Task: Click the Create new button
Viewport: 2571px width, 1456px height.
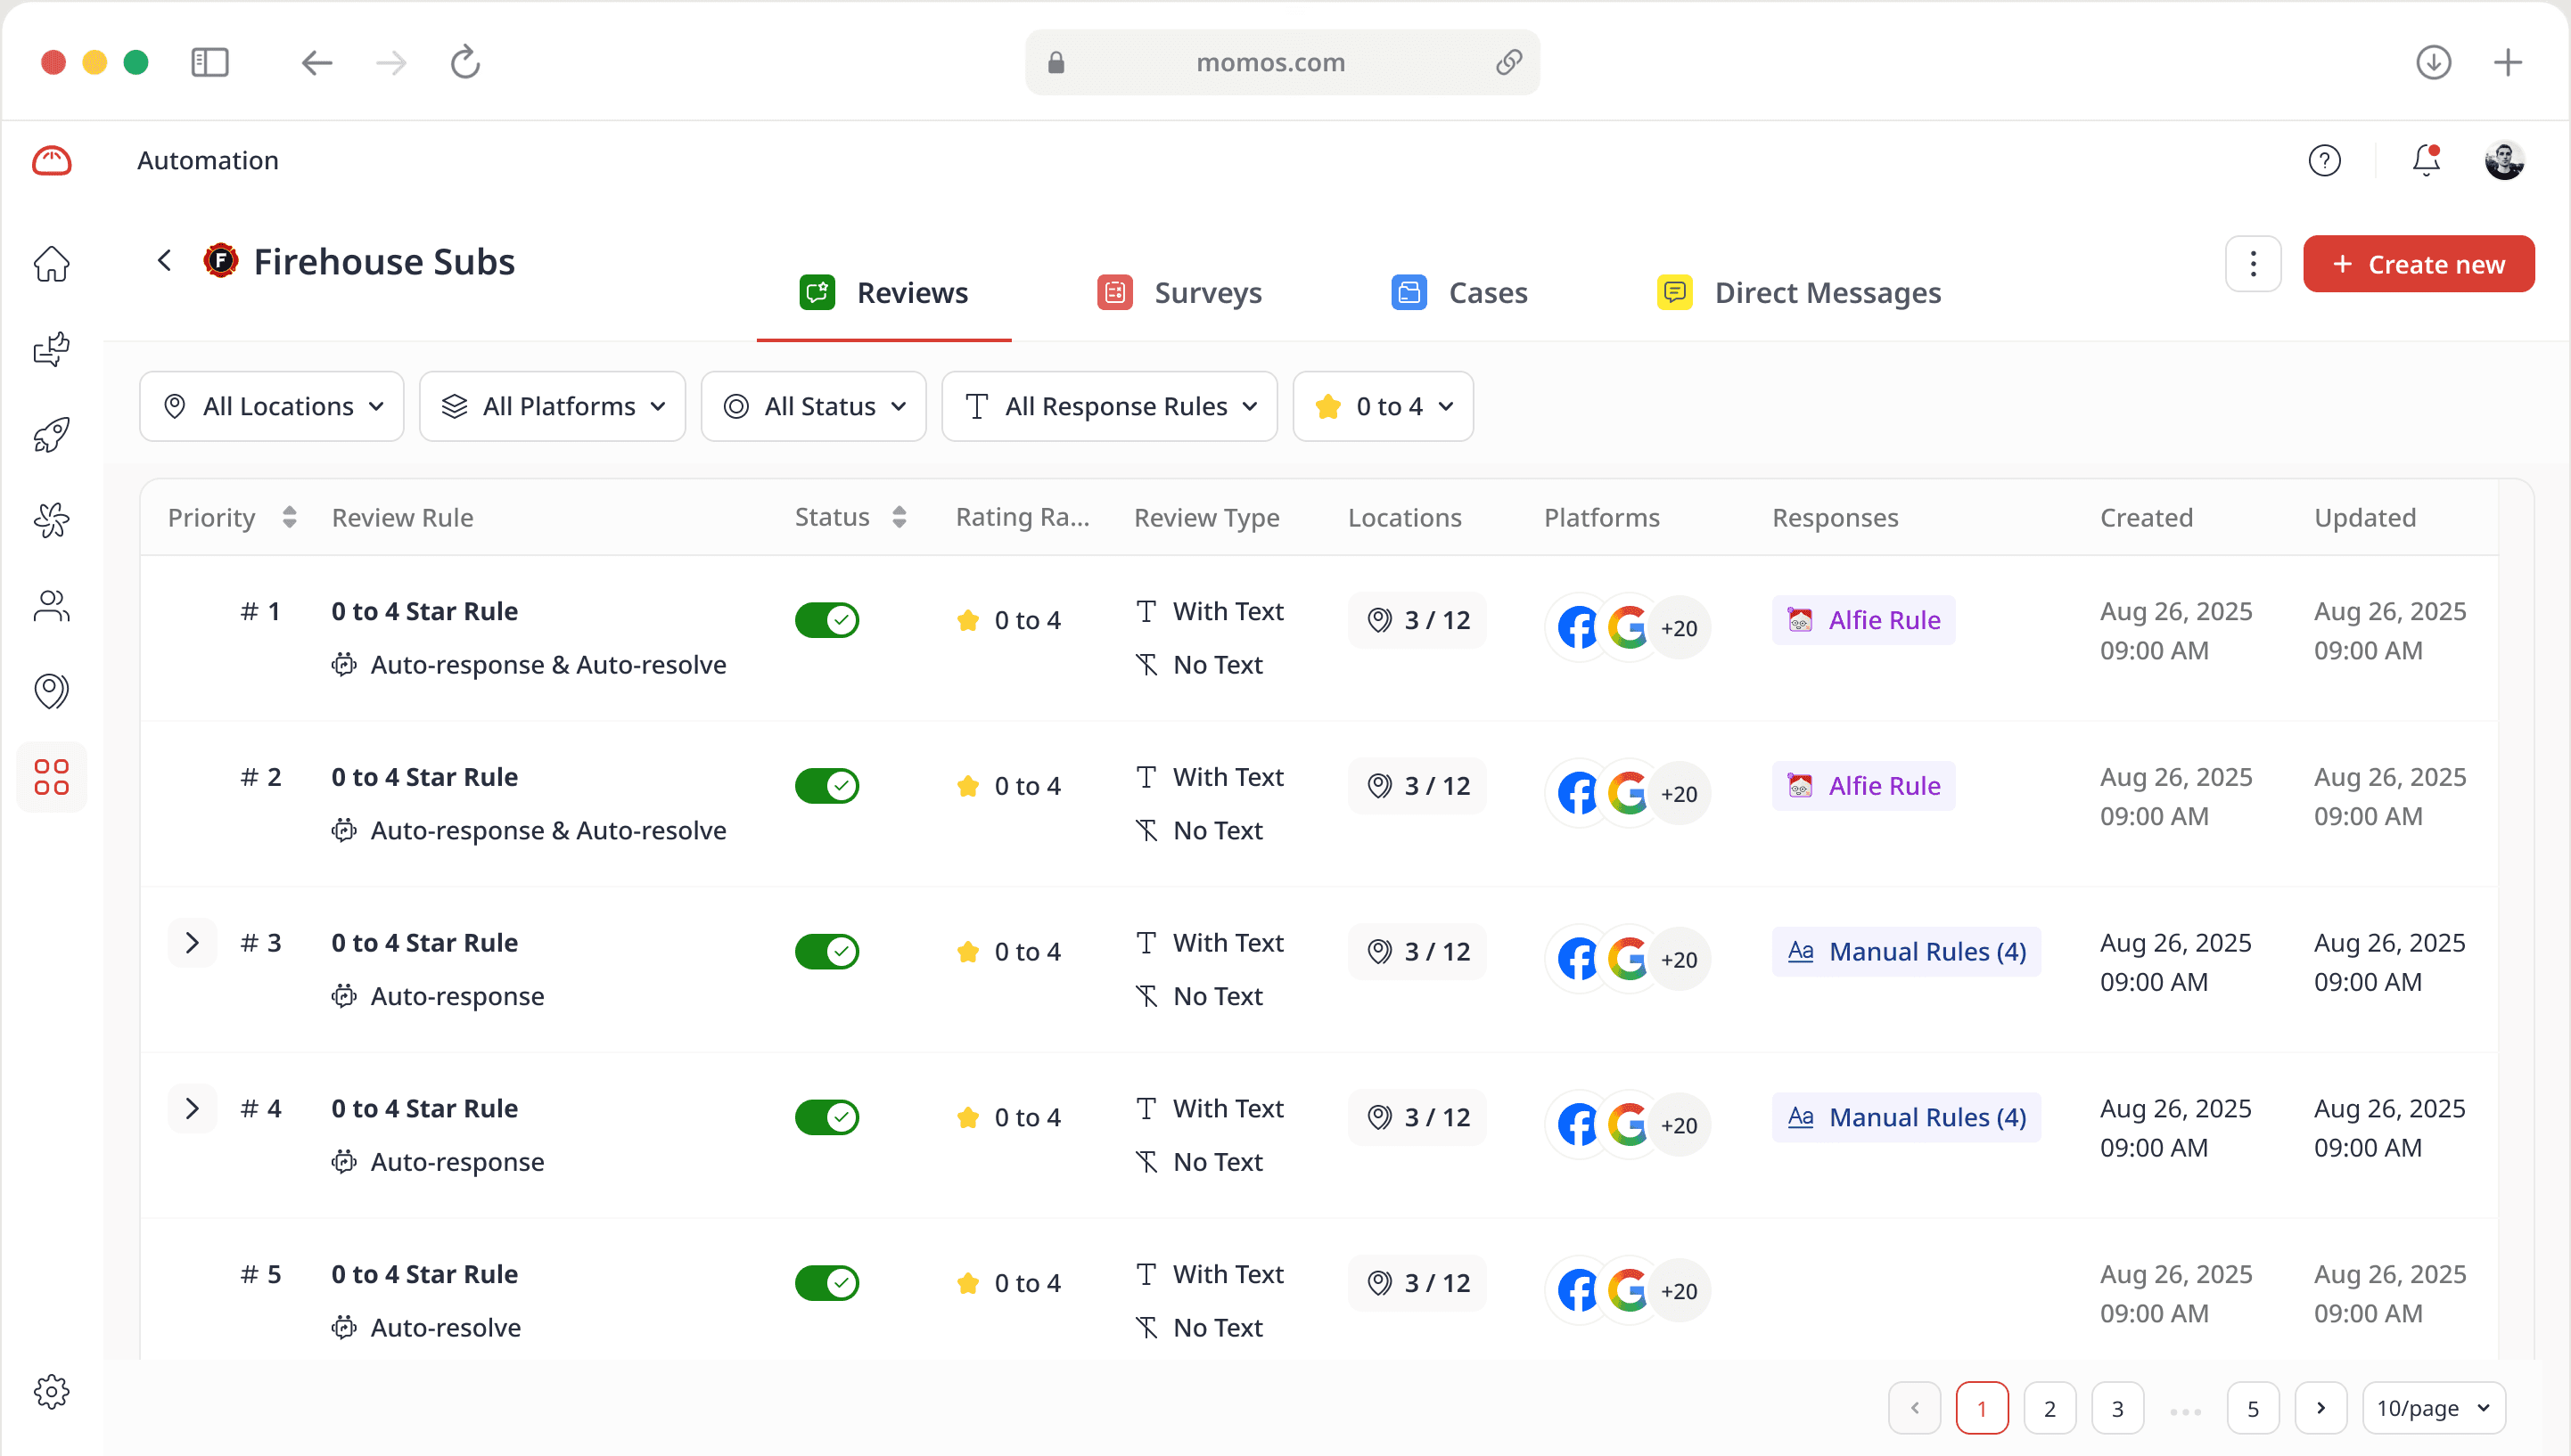Action: tap(2418, 263)
